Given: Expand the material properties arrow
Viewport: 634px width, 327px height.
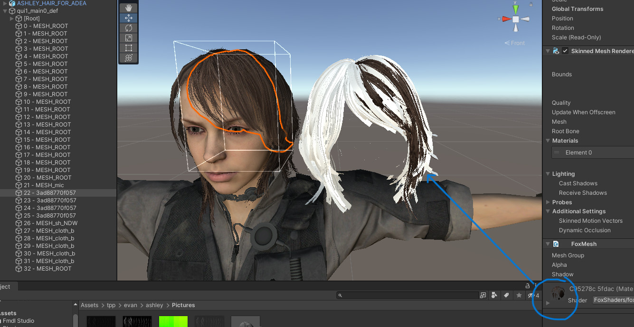Looking at the screenshot, I should [548, 303].
